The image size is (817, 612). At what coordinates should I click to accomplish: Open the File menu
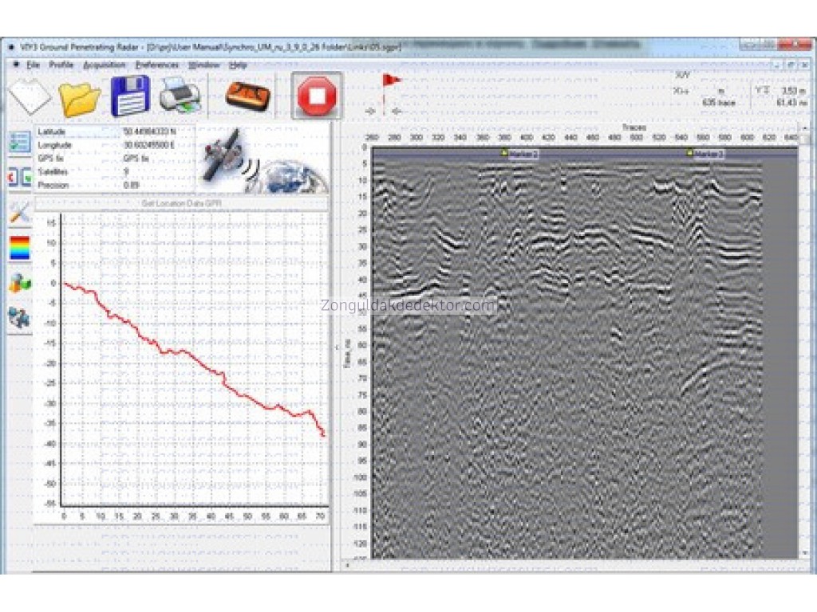34,65
